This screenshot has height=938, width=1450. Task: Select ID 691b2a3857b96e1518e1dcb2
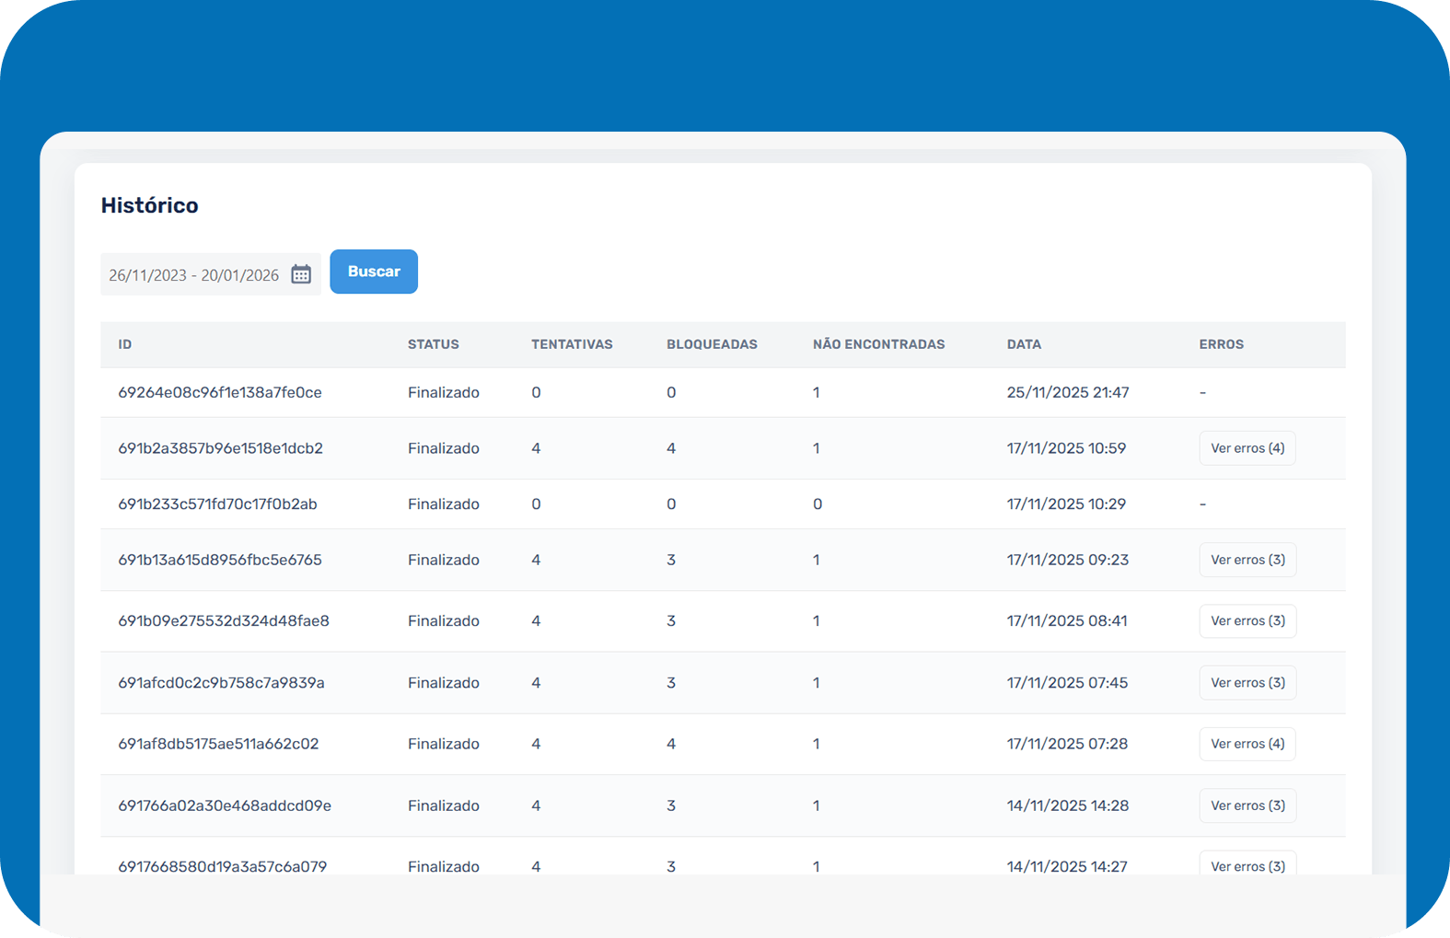221,448
